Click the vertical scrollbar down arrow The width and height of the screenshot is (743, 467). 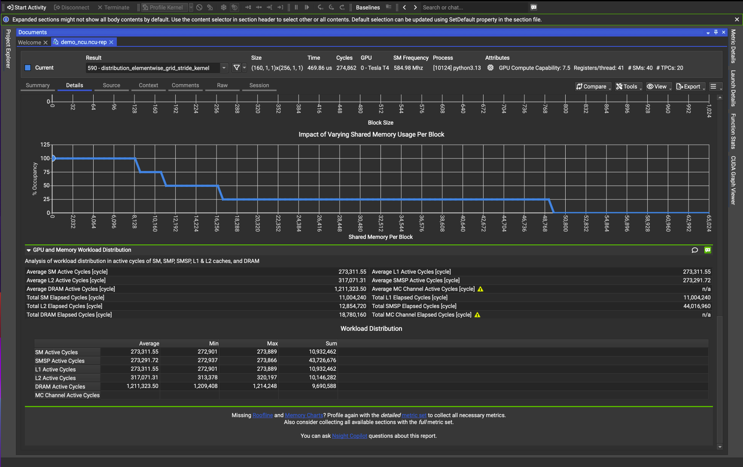(720, 447)
